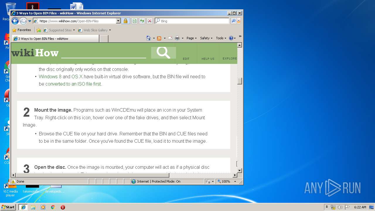This screenshot has width=375, height=211.
Task: Click 'Internet | Protected Mode: On' status text
Action: 158,181
